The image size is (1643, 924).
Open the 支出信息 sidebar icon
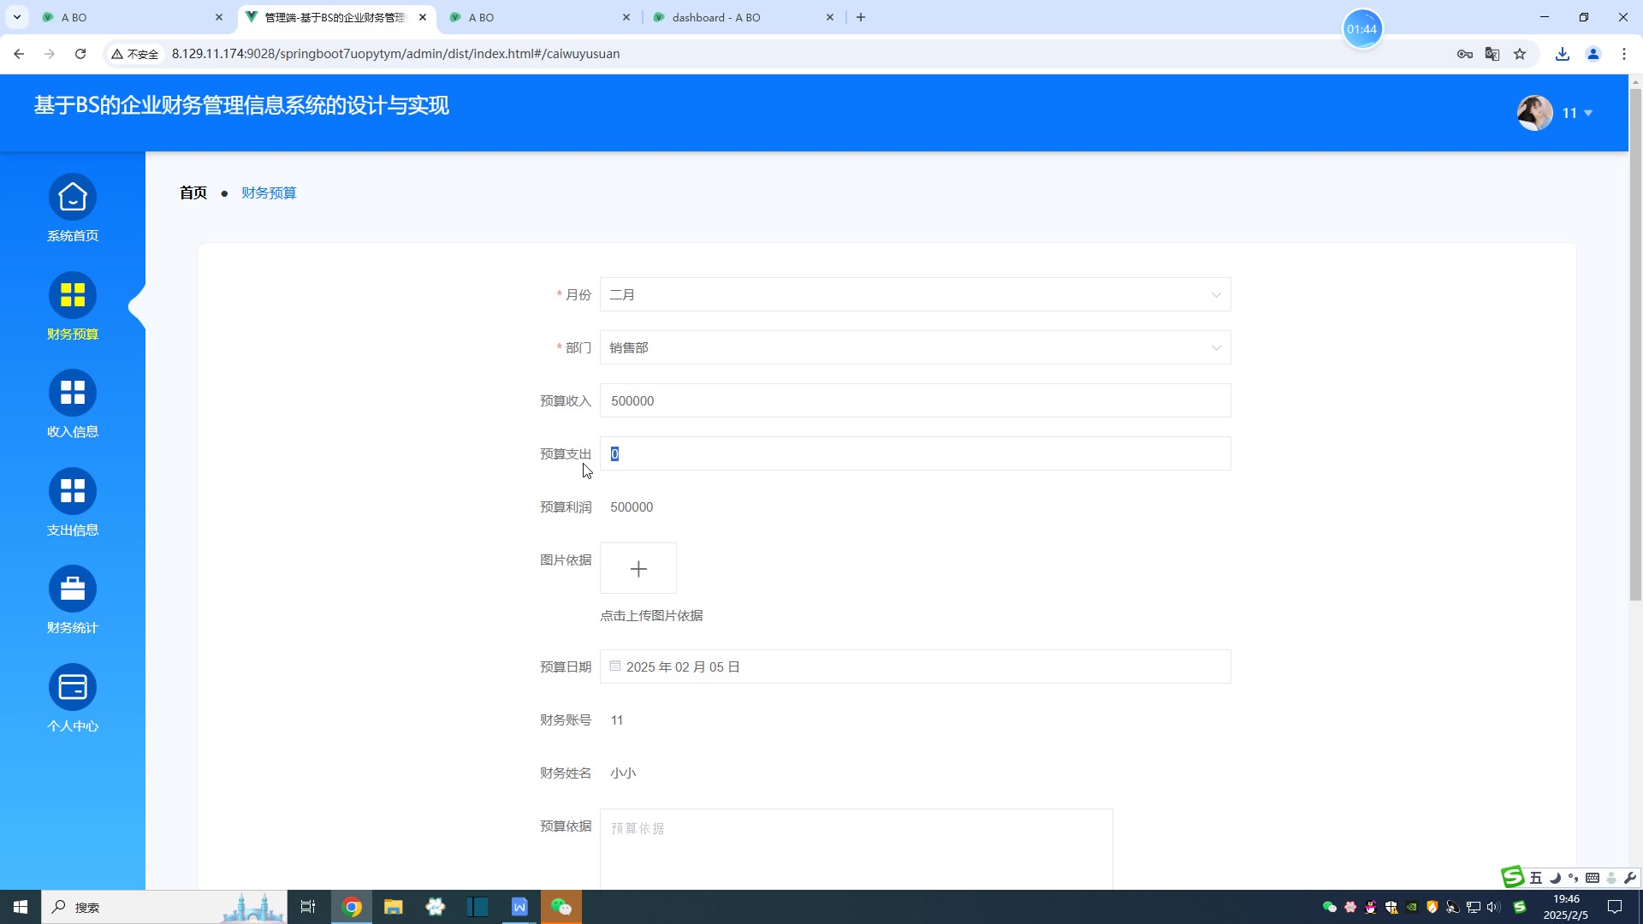73,492
